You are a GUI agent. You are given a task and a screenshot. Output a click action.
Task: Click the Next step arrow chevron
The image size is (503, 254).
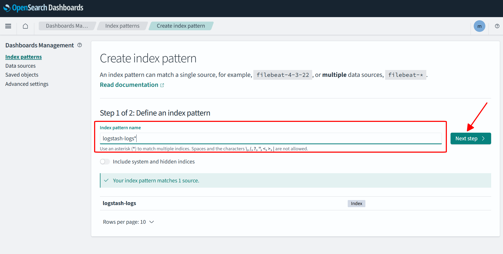click(483, 138)
